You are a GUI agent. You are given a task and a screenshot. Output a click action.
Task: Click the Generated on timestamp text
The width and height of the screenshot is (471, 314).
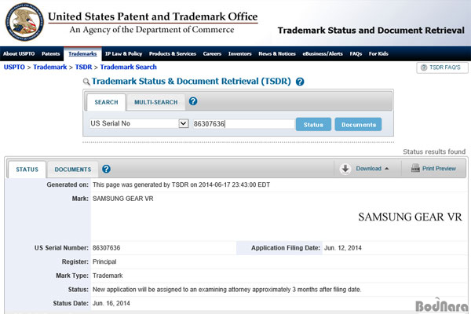point(181,184)
